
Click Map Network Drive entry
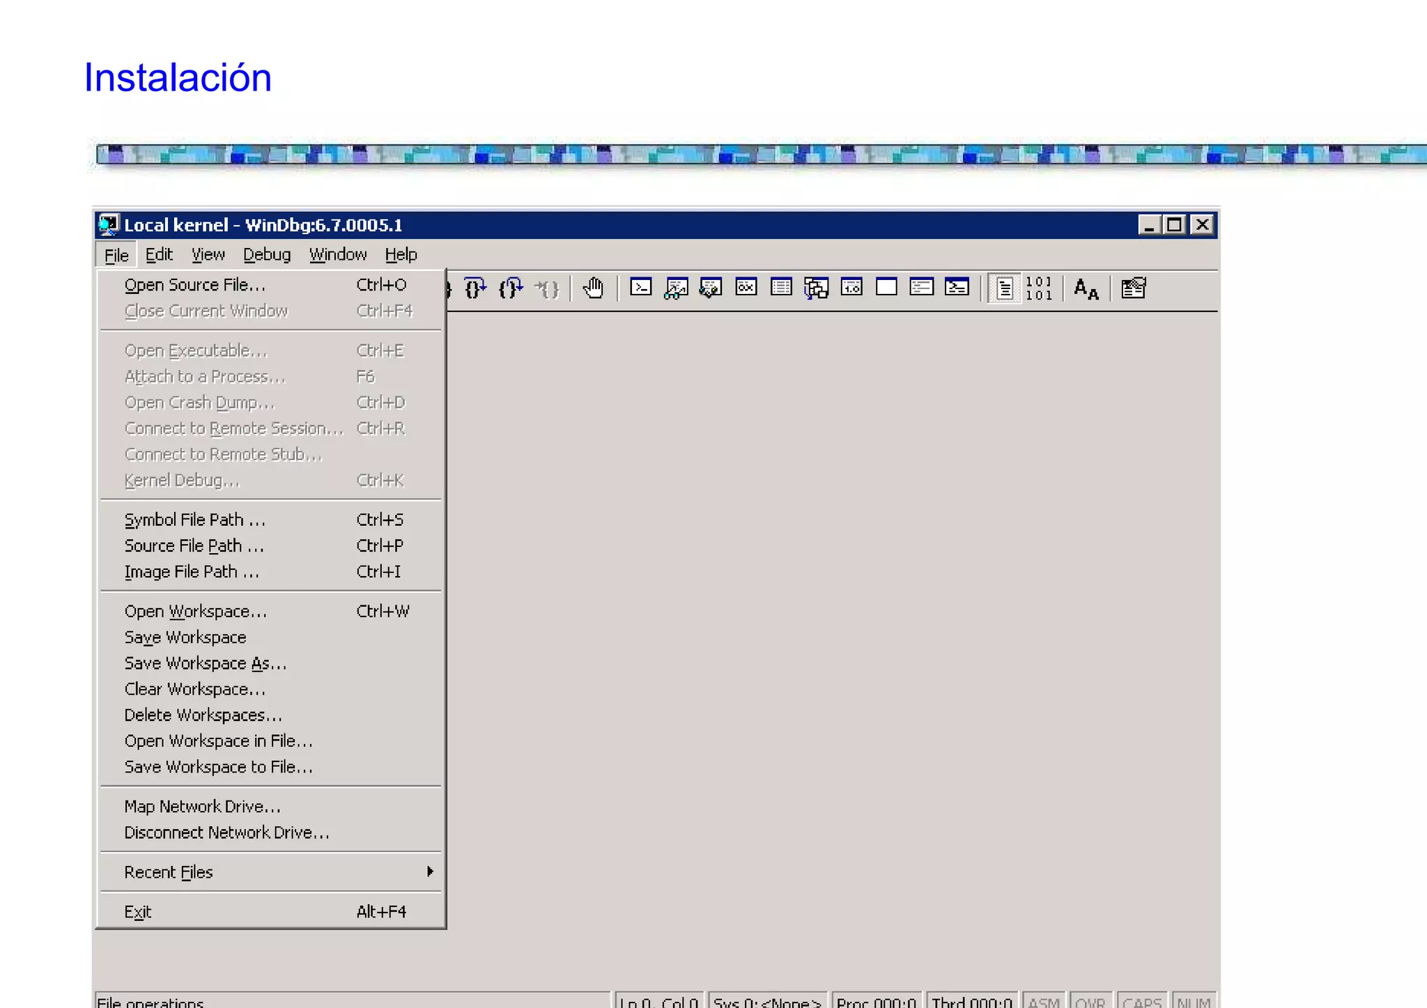click(x=202, y=807)
